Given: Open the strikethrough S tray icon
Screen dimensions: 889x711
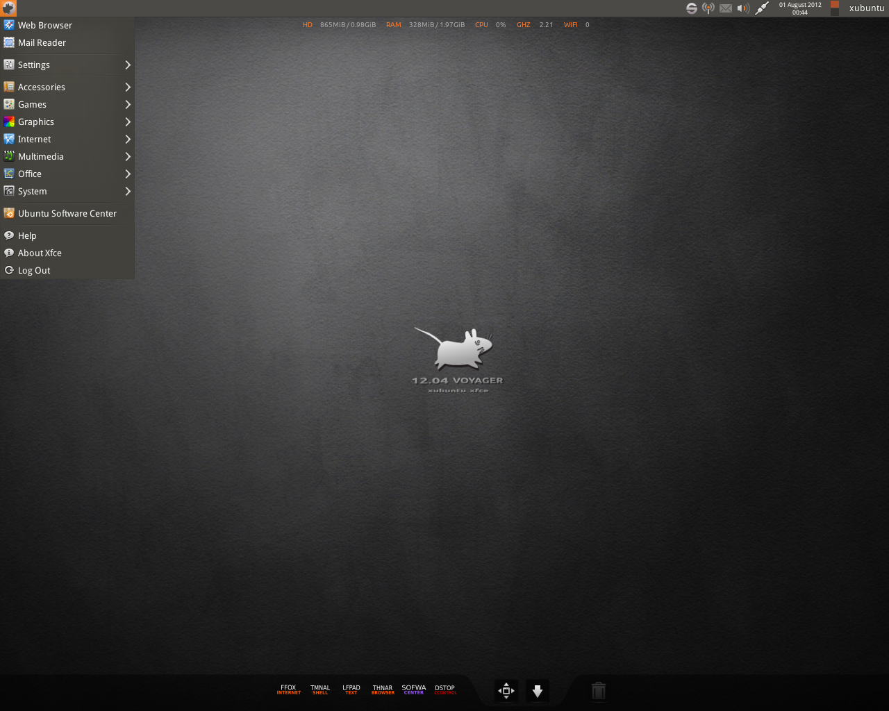Looking at the screenshot, I should [x=692, y=8].
